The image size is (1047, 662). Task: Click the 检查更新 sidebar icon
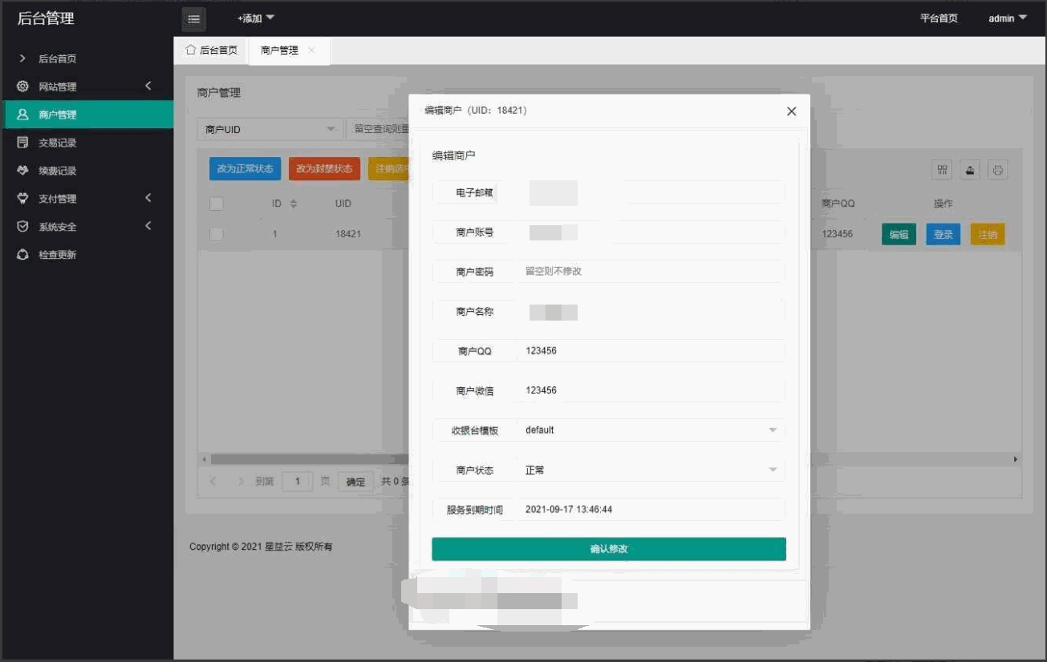pyautogui.click(x=22, y=255)
